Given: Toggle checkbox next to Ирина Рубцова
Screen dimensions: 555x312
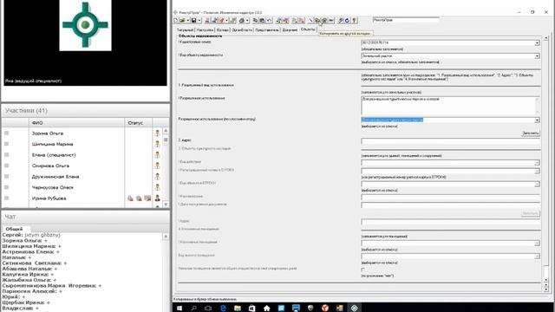Looking at the screenshot, I should point(6,198).
